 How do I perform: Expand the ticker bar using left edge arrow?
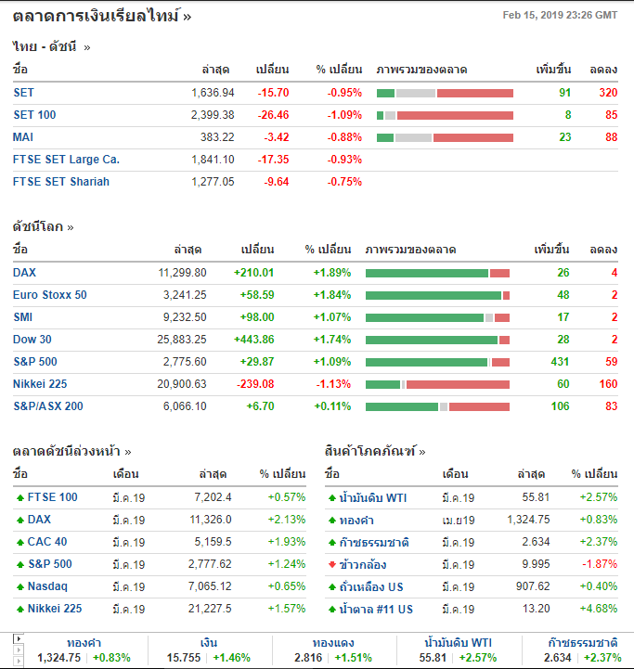(19, 639)
